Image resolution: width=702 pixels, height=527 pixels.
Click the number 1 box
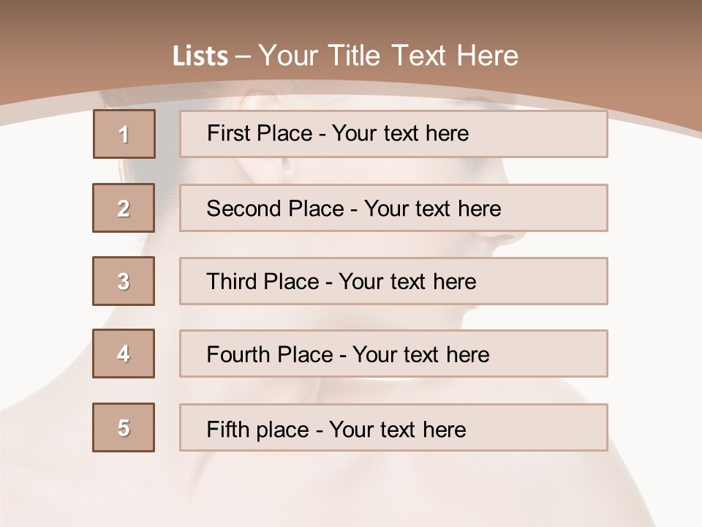(124, 134)
